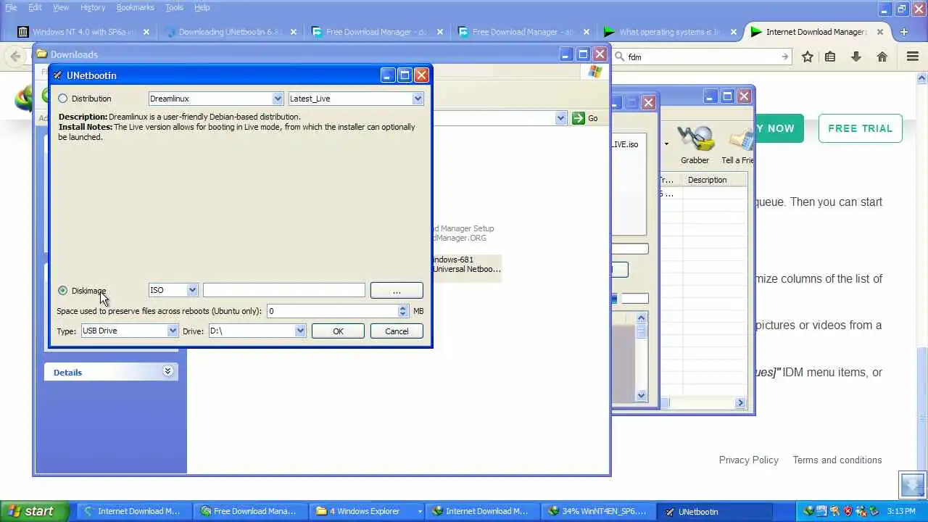The height and width of the screenshot is (522, 928).
Task: Open Firefox Help menu
Action: pos(202,7)
